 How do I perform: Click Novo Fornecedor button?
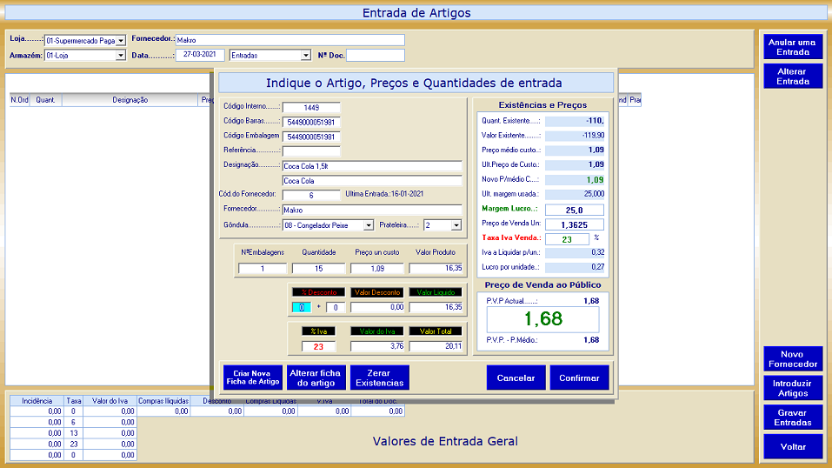tap(792, 359)
